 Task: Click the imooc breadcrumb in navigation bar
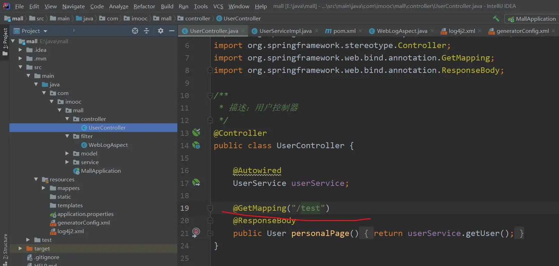pos(139,19)
